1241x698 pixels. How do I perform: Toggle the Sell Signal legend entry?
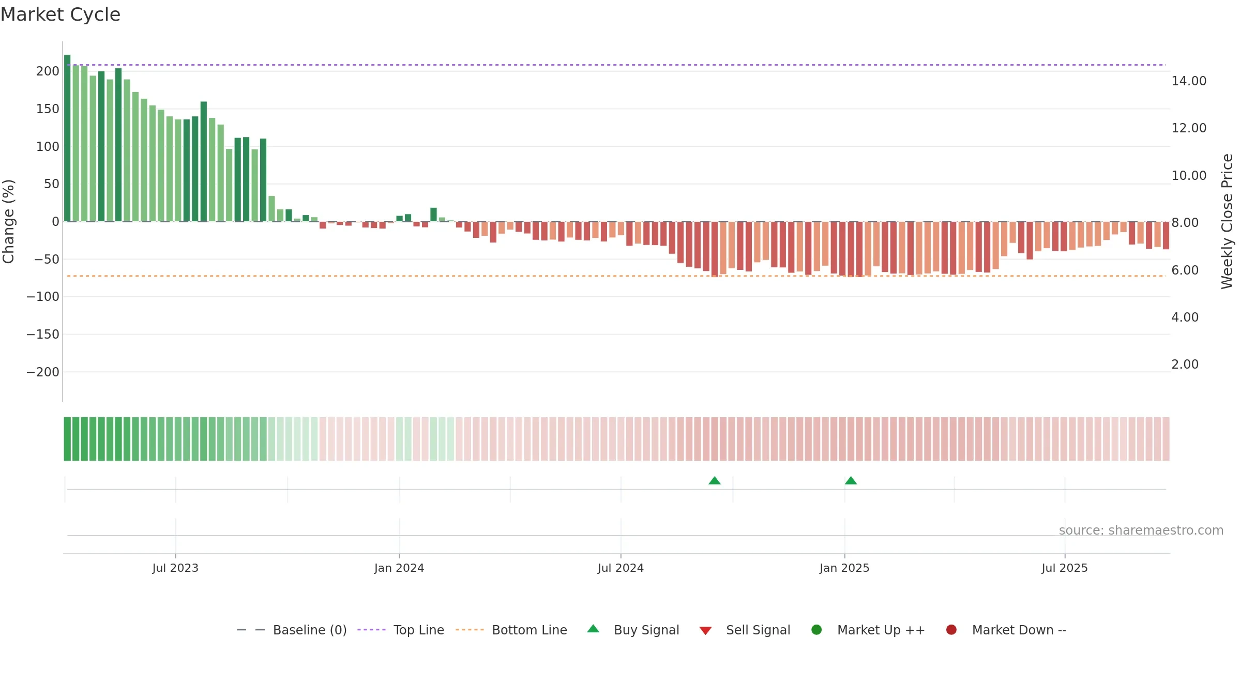point(745,630)
